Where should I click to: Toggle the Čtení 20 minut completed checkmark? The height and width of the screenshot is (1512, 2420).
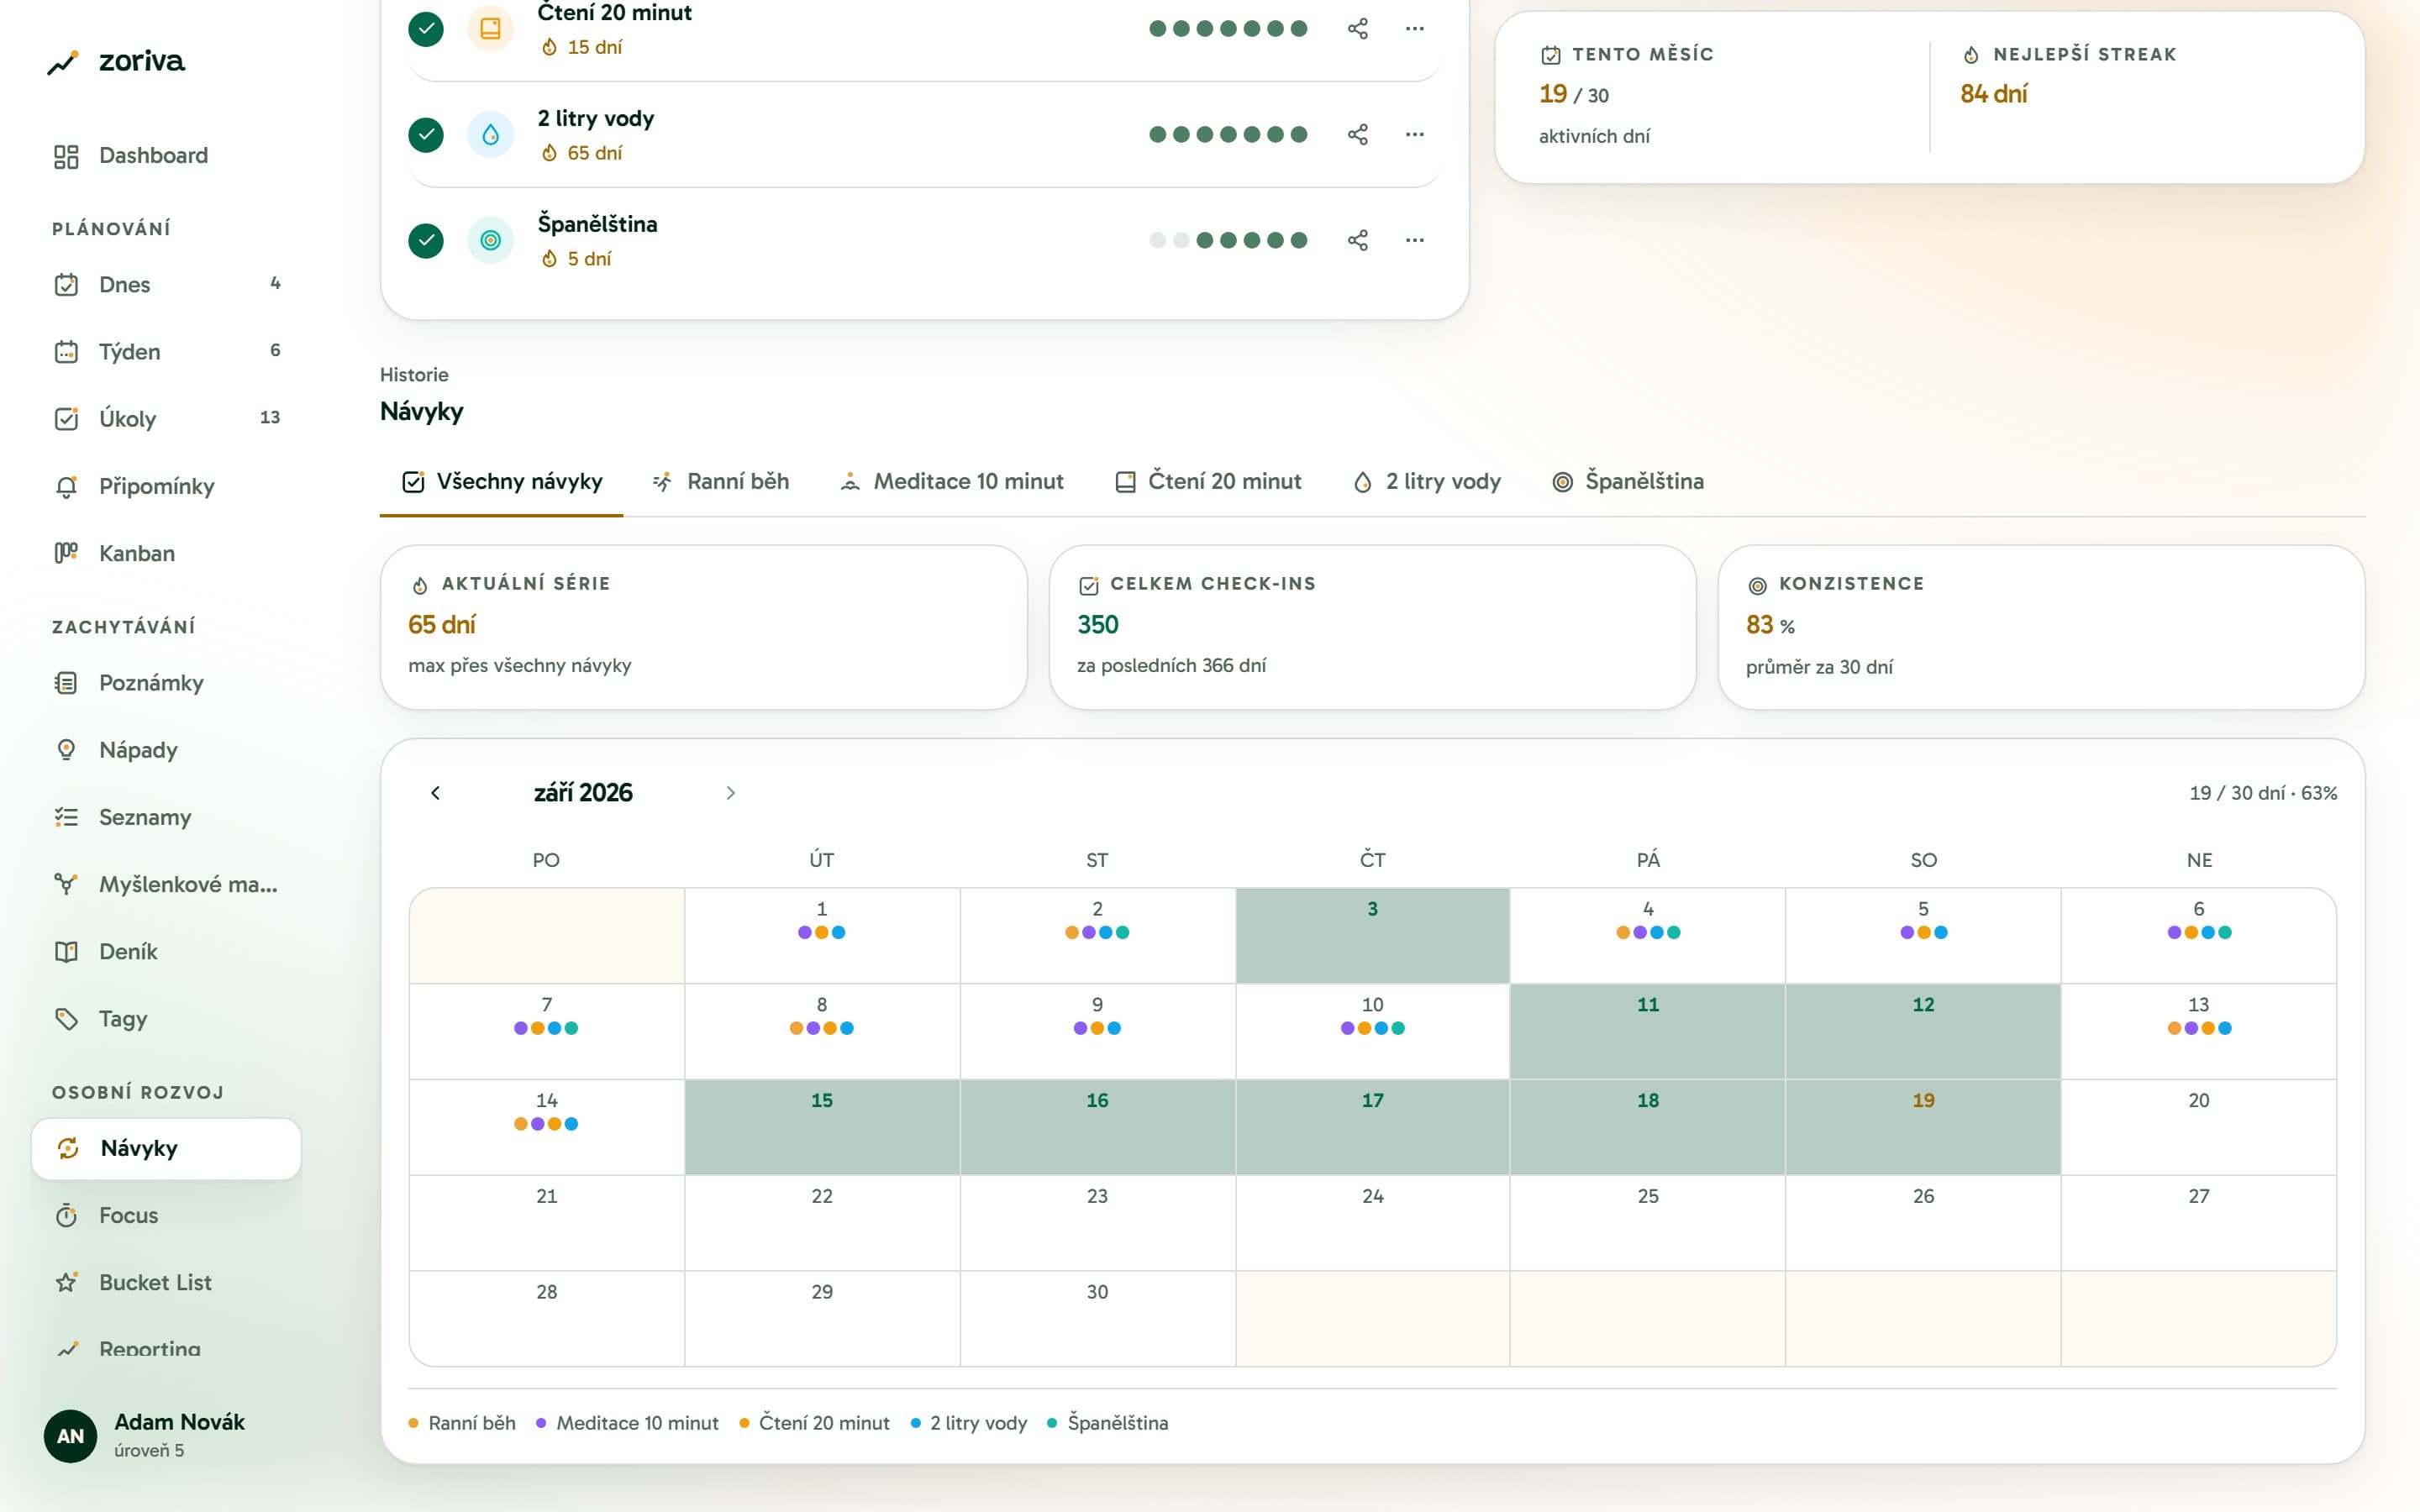[426, 28]
